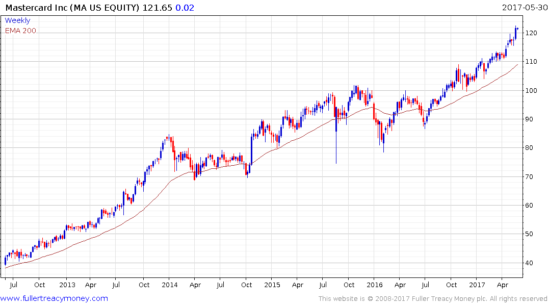Click the 'Mastercard Inc (MA US EQUITY)' title
The image size is (548, 306).
click(x=72, y=8)
